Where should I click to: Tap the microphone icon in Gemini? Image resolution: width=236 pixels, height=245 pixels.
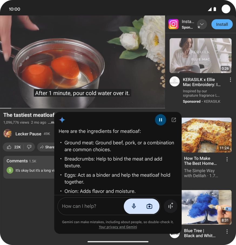pos(134,206)
